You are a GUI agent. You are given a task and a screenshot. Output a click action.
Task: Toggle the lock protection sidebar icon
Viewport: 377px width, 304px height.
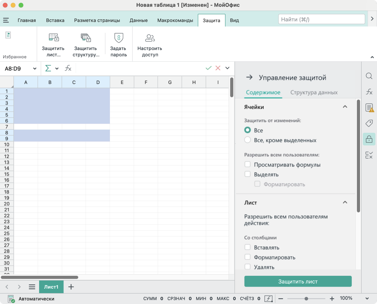tap(369, 139)
